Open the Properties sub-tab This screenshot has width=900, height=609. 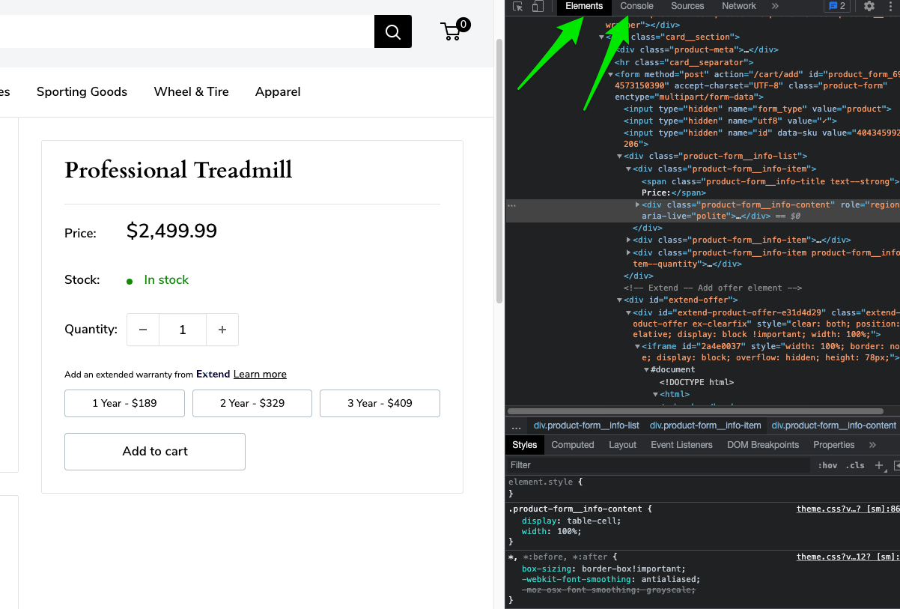[833, 445]
